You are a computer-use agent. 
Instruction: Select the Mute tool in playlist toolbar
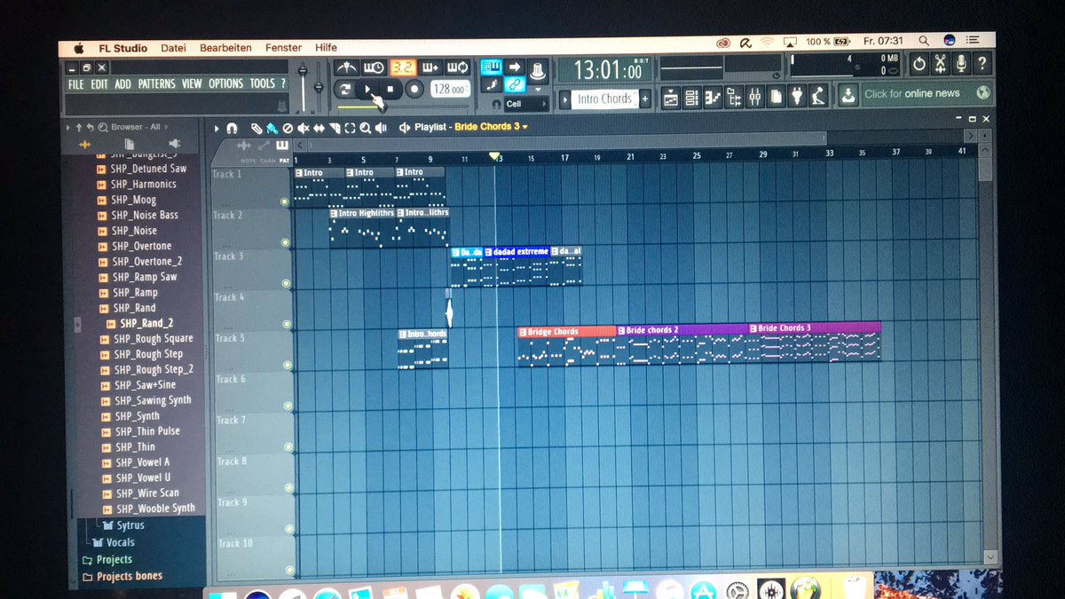point(304,129)
